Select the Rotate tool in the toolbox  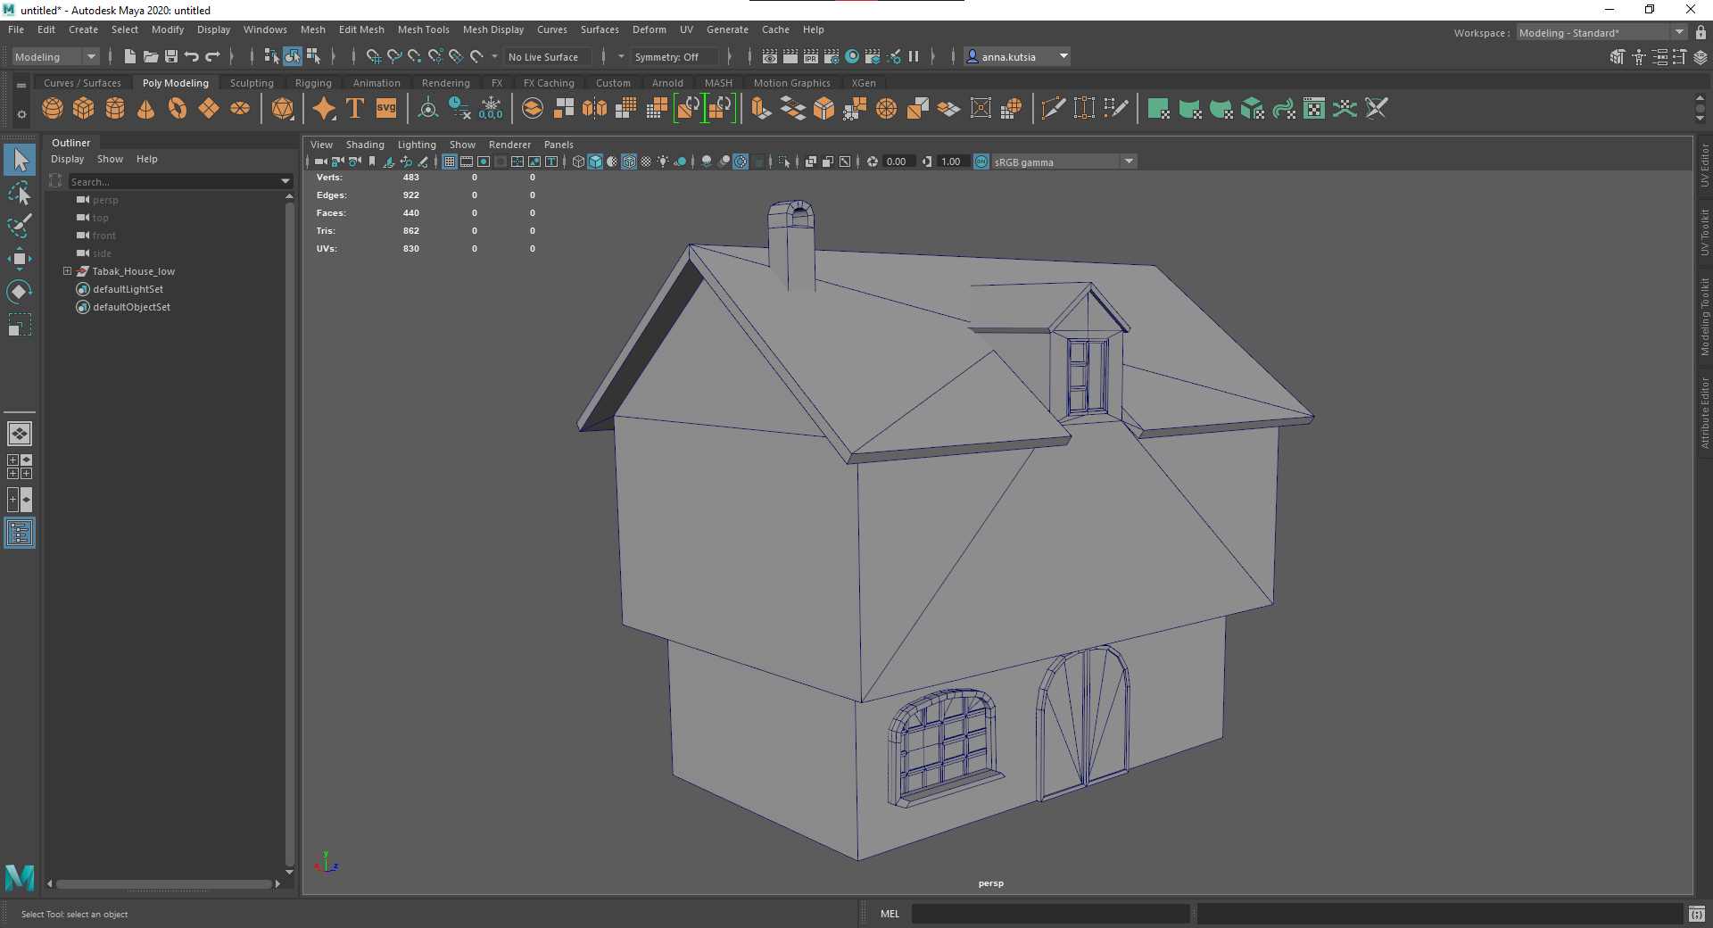tap(20, 292)
